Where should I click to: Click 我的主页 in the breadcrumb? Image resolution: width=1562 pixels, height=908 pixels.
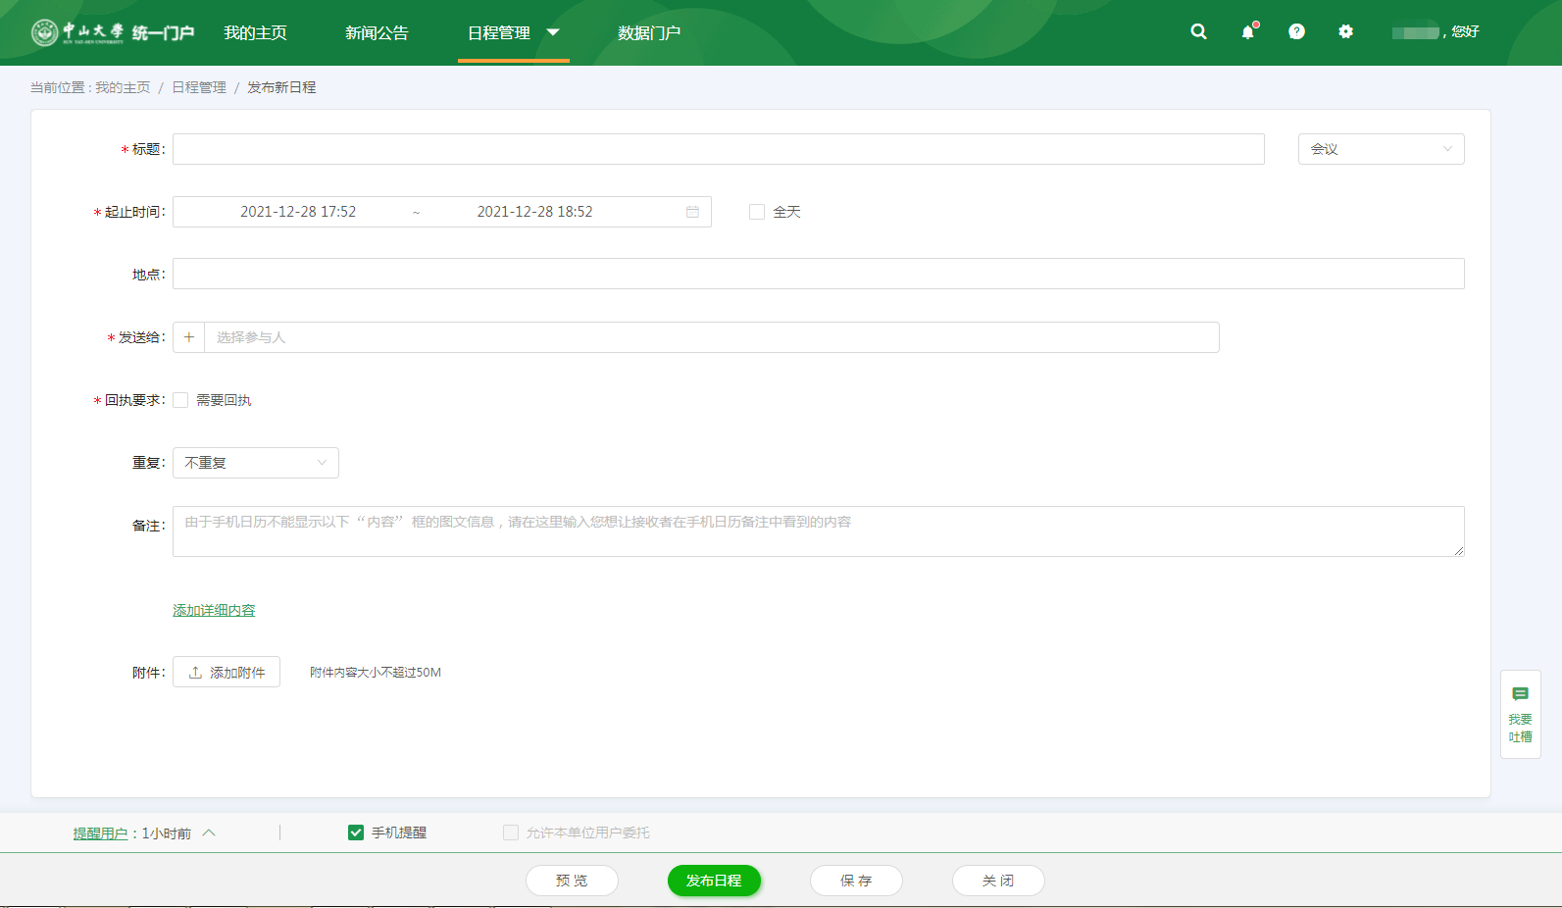123,87
